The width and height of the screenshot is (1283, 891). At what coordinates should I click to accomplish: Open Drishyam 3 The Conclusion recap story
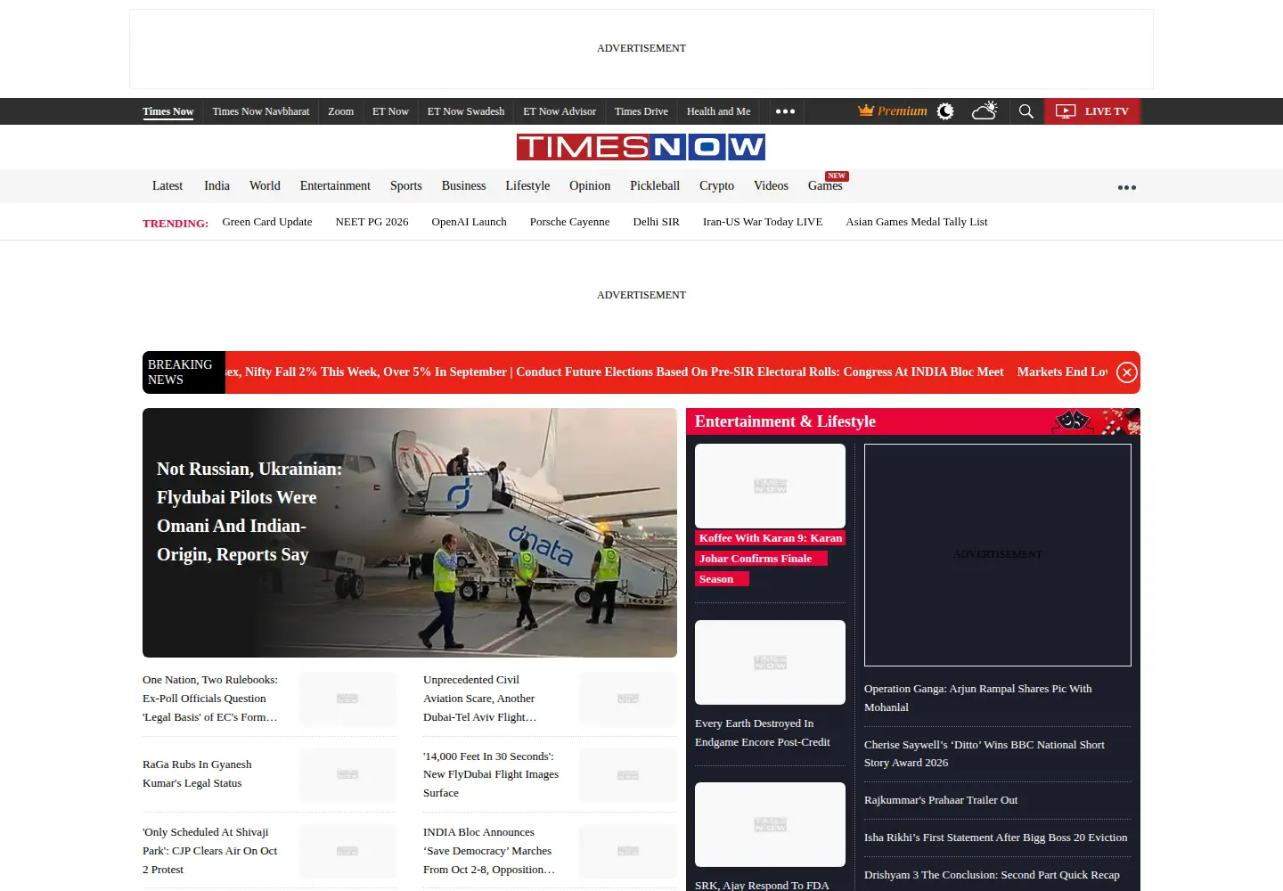pos(992,875)
